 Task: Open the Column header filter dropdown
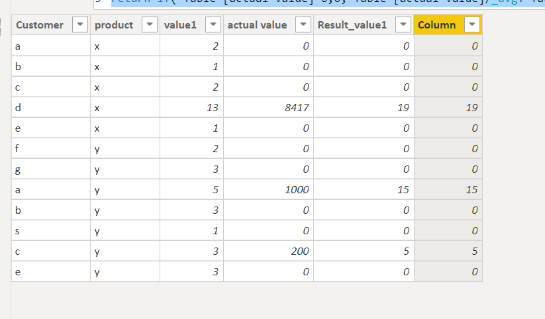click(472, 24)
